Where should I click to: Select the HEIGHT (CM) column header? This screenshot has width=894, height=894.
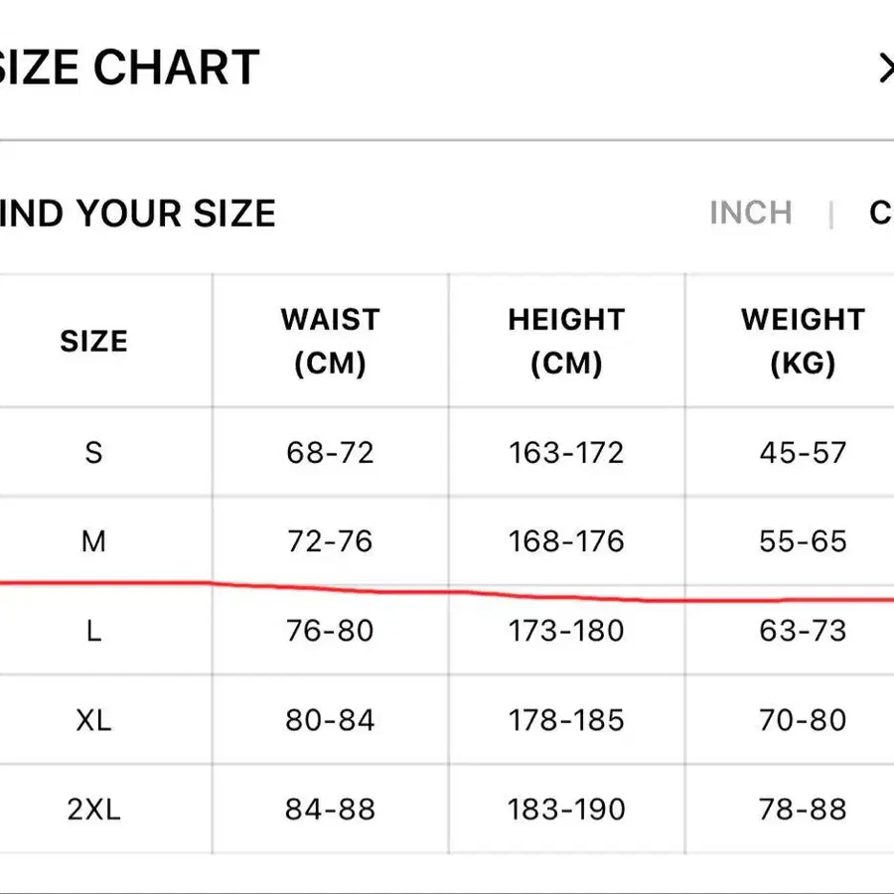pyautogui.click(x=566, y=342)
